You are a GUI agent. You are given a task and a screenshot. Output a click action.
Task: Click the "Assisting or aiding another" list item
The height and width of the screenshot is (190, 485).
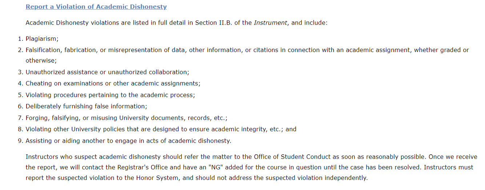coord(128,141)
